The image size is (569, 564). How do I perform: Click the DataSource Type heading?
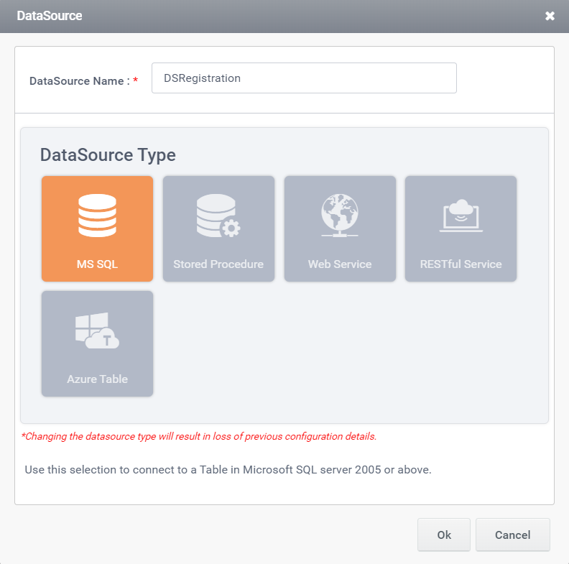point(108,155)
